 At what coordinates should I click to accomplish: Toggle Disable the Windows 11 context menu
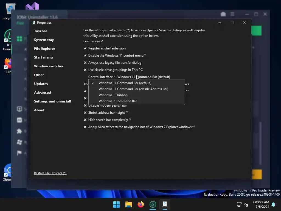click(x=114, y=55)
